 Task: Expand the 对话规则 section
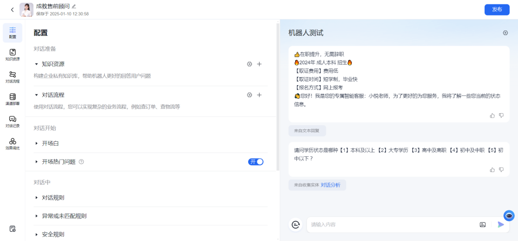point(37,198)
